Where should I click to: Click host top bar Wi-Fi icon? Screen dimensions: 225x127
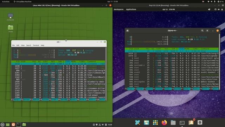[208, 1]
